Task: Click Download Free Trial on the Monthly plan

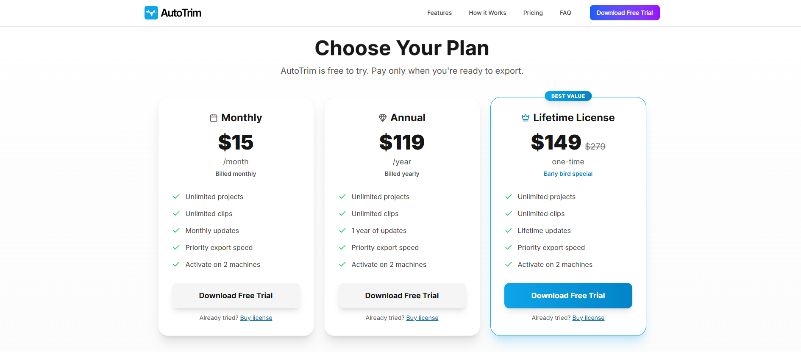Action: point(236,295)
